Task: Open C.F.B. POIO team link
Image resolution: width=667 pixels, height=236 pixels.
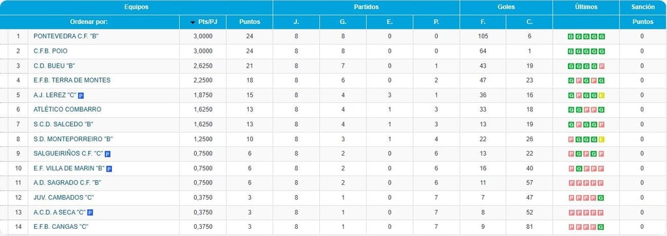Action: 51,51
